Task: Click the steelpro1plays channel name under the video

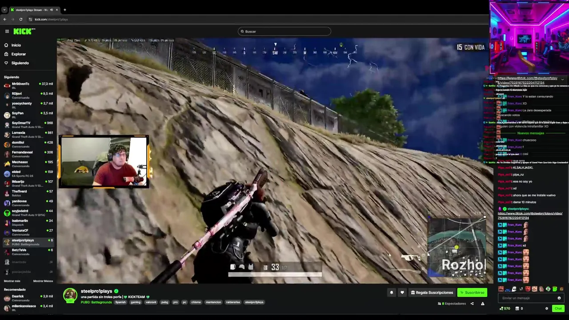Action: coord(96,291)
